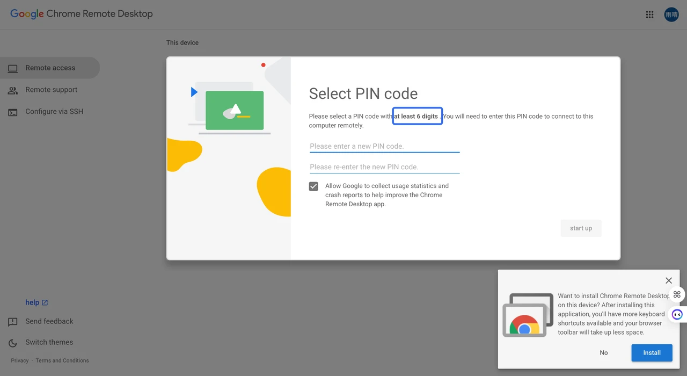The width and height of the screenshot is (687, 376).
Task: Open the Privacy link
Action: [x=20, y=360]
